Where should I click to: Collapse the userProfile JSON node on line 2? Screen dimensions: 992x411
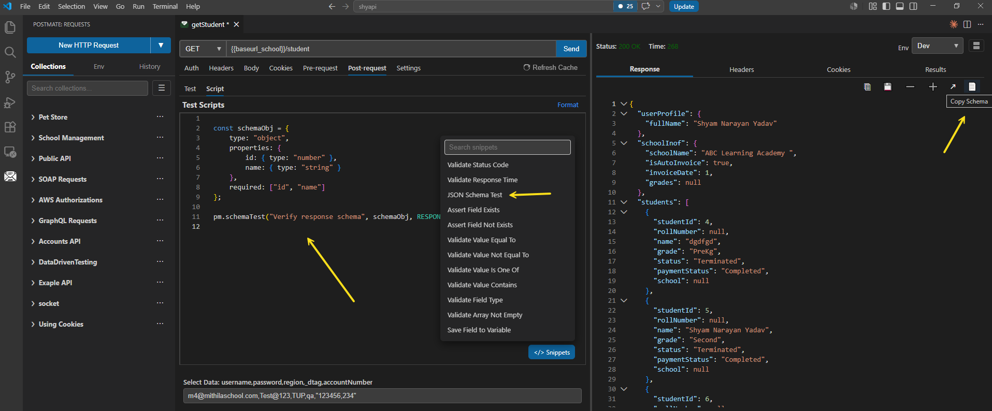[x=624, y=113]
